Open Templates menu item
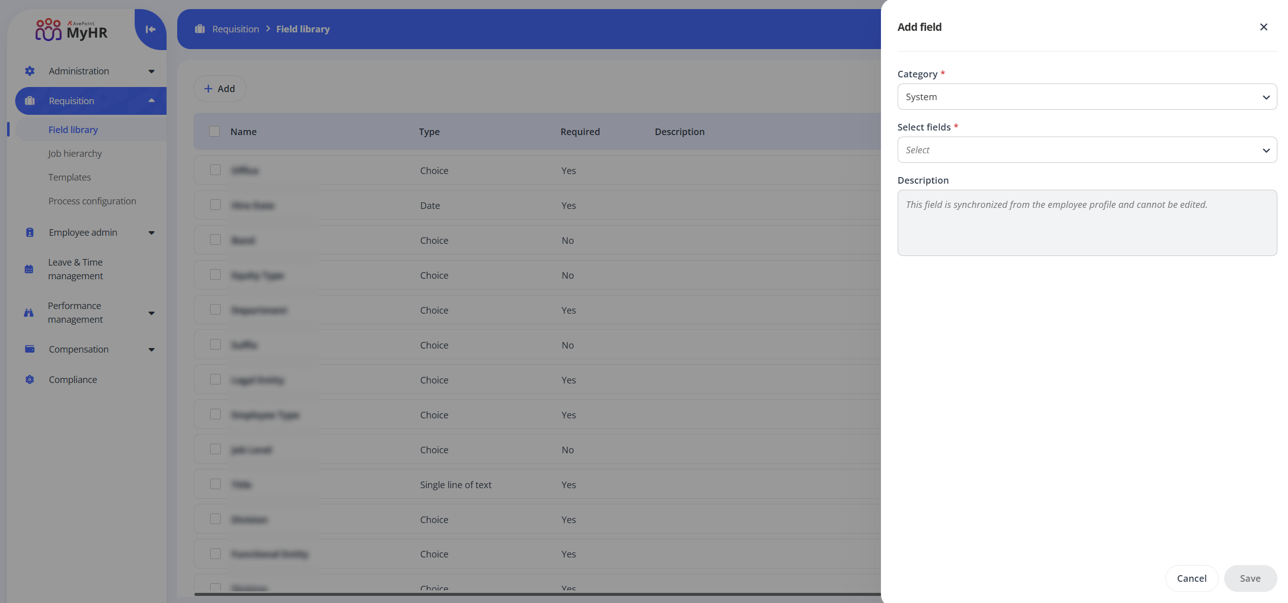Viewport: 1288px width, 603px height. coord(70,177)
